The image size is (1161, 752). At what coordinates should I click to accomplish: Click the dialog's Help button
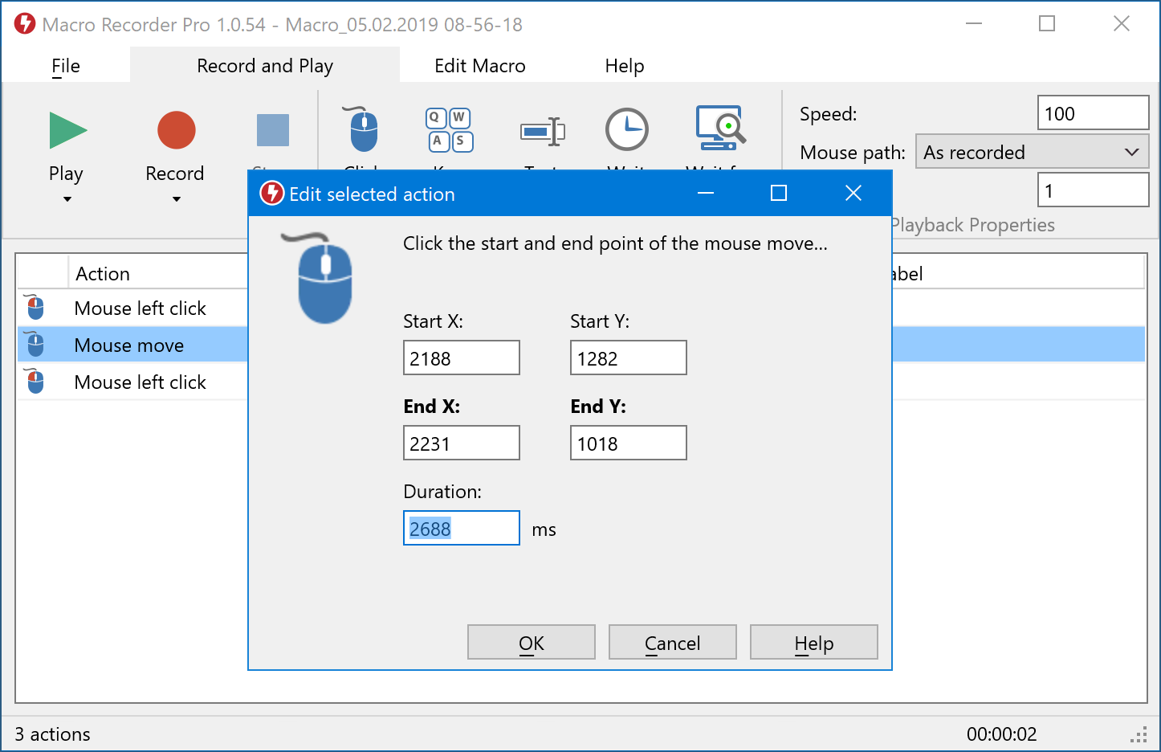pos(813,643)
